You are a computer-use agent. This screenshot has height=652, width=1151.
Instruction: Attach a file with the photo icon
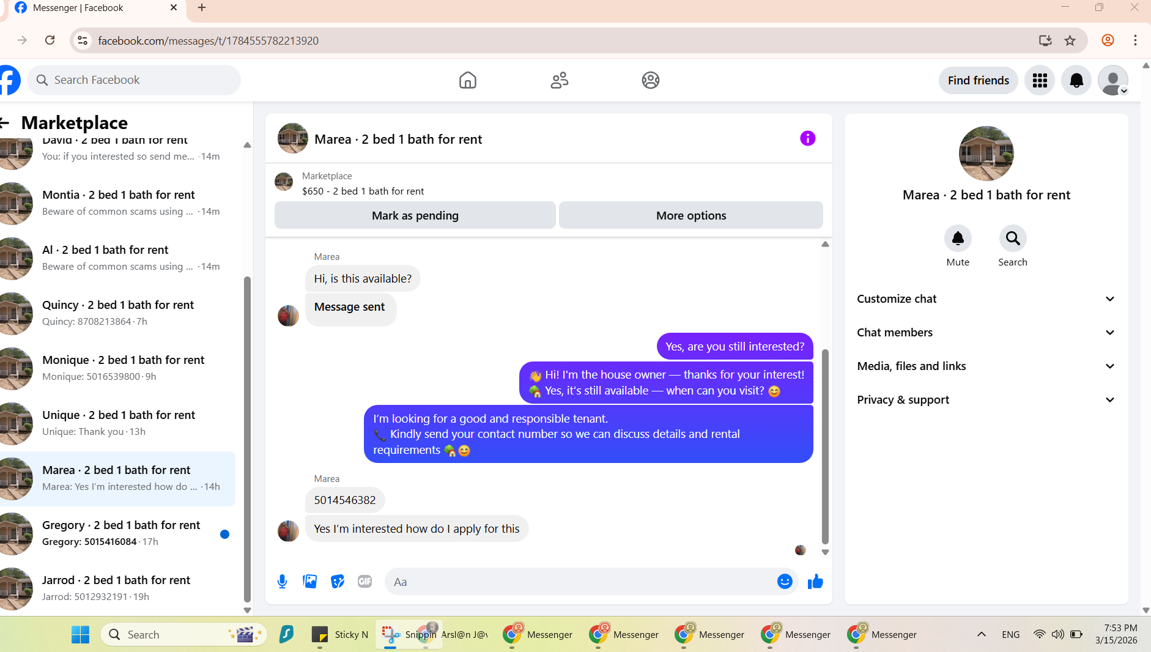[310, 582]
